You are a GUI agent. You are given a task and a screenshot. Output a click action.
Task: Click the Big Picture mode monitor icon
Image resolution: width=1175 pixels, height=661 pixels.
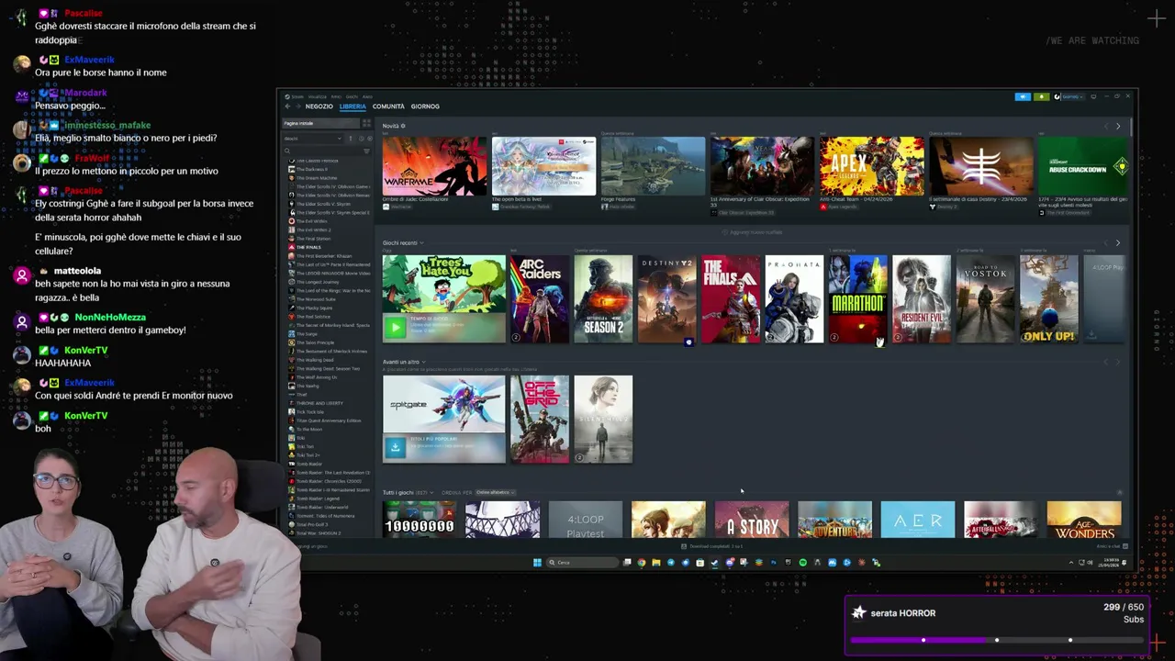pyautogui.click(x=1093, y=96)
